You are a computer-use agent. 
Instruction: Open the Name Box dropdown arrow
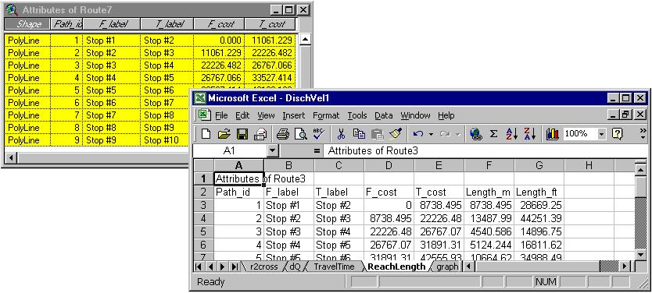tap(272, 151)
